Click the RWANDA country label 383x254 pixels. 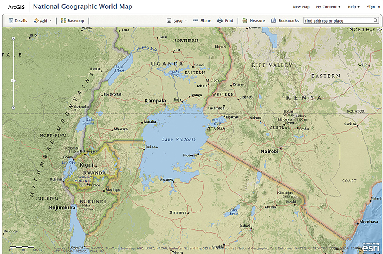click(x=94, y=173)
